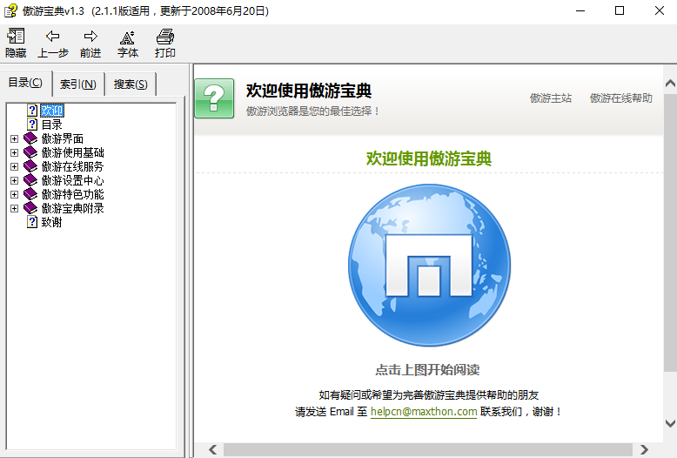
Task: Switch to the 索引(N) tab
Action: 78,84
